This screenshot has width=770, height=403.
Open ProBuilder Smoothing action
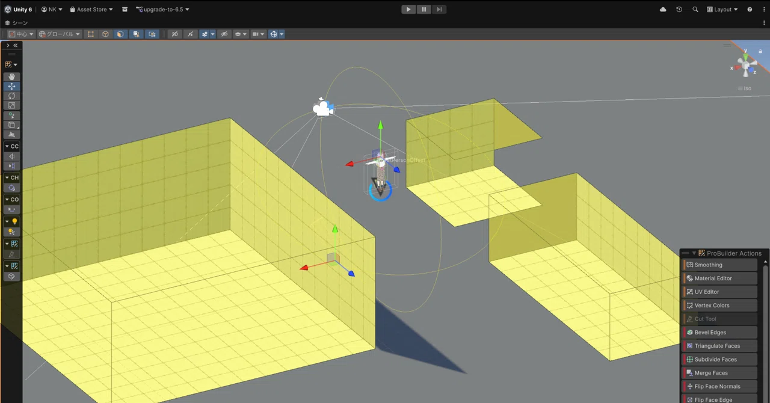[x=720, y=265]
